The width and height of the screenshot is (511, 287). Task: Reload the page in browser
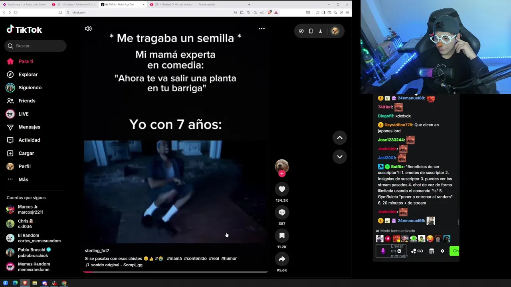[x=16, y=12]
